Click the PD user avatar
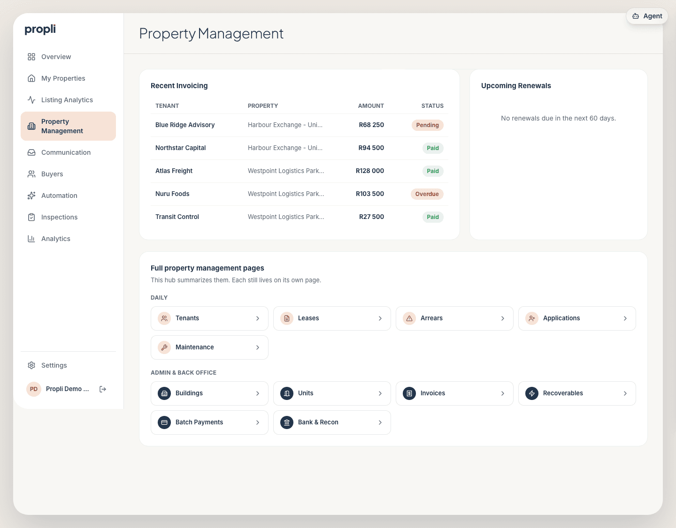Viewport: 676px width, 528px height. pyautogui.click(x=34, y=389)
